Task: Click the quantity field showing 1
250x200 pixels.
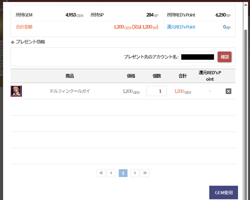Action: tap(156, 91)
